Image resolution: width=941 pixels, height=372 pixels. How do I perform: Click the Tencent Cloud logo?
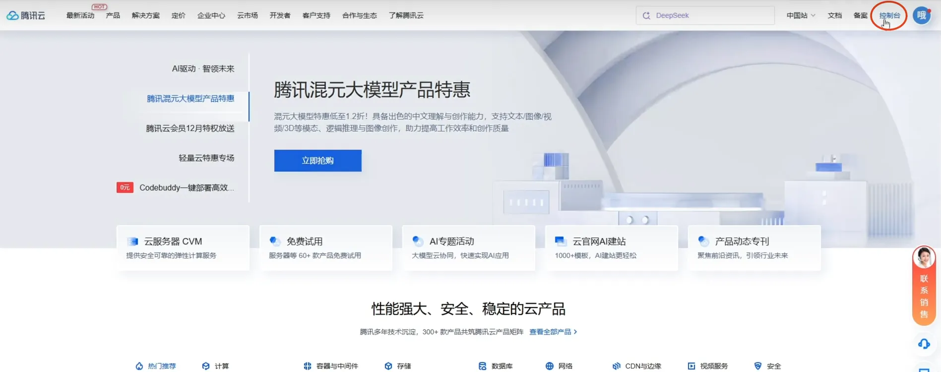pyautogui.click(x=26, y=15)
